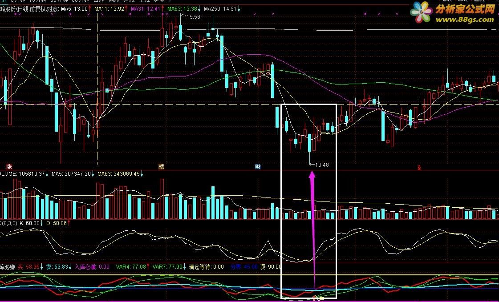Click the 顶: 90.00 label
The width and height of the screenshot is (499, 302).
(x=271, y=267)
